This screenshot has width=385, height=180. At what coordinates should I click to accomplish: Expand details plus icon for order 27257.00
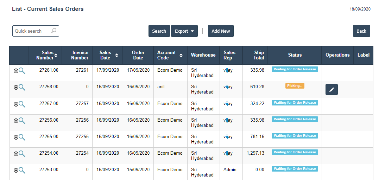click(x=16, y=104)
